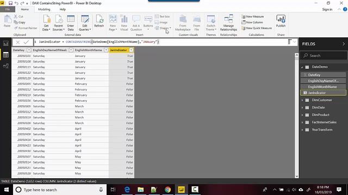Expand the formula bar chevron
This screenshot has width=348, height=195.
295,42
